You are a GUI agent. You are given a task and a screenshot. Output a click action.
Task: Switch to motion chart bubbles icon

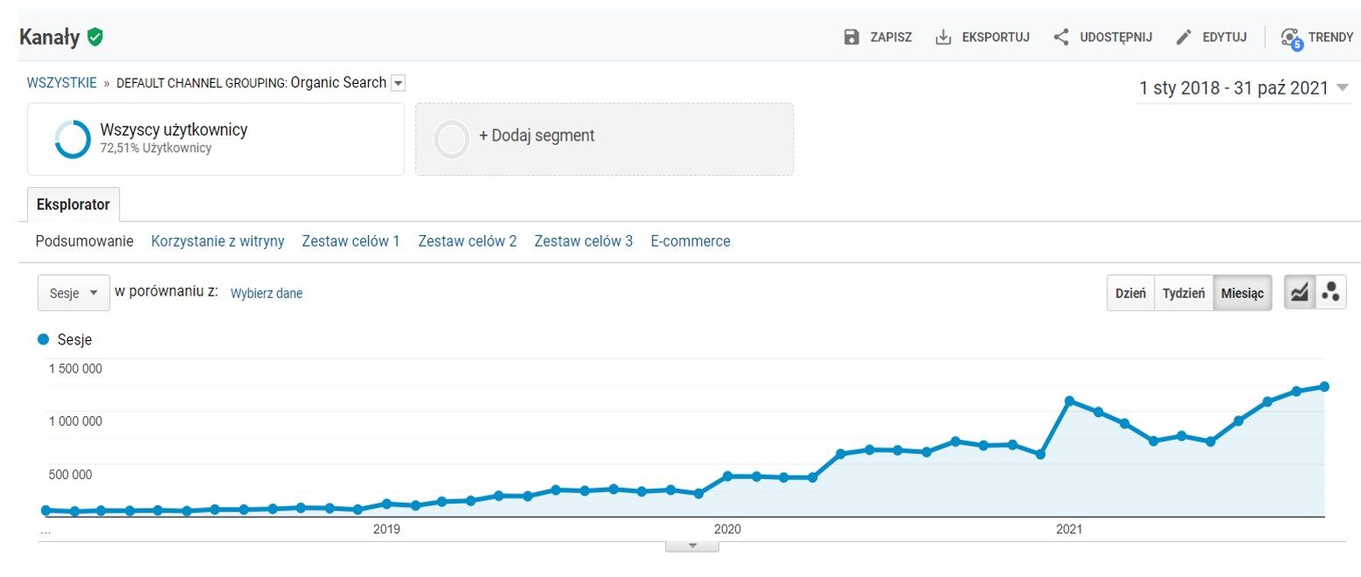pos(1331,293)
